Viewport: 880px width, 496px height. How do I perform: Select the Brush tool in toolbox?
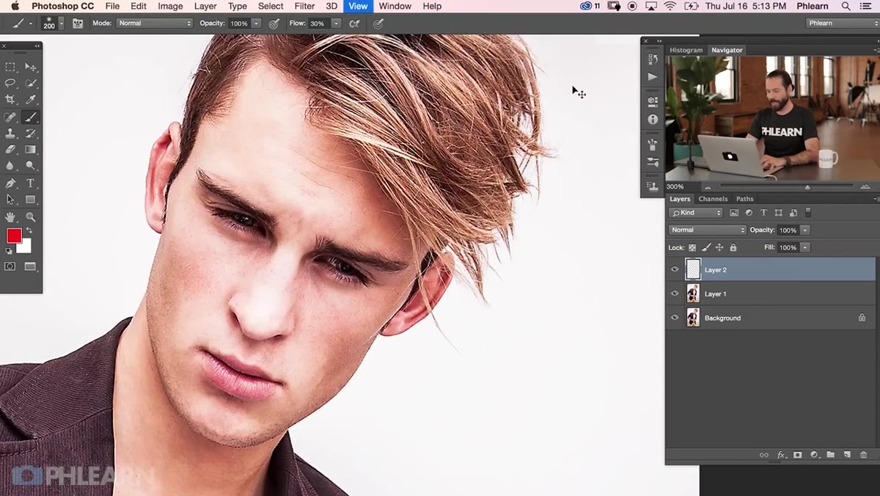point(31,117)
